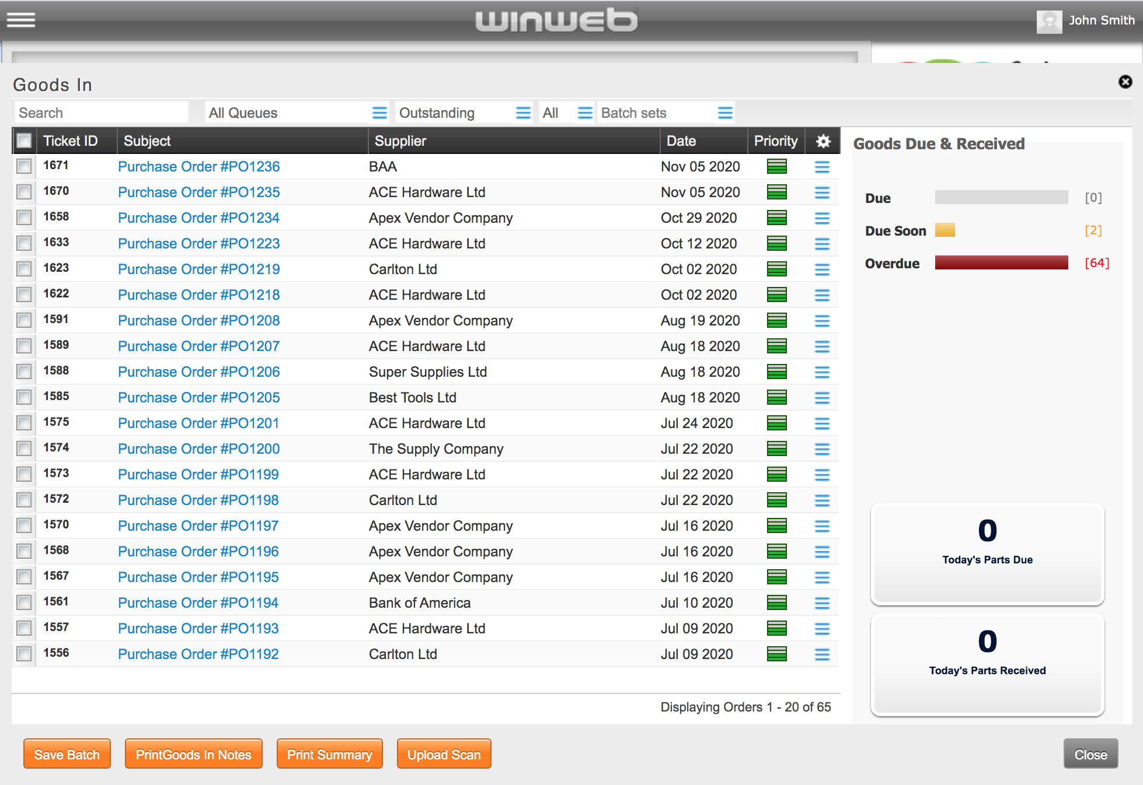Open the hamburger main menu

point(21,20)
